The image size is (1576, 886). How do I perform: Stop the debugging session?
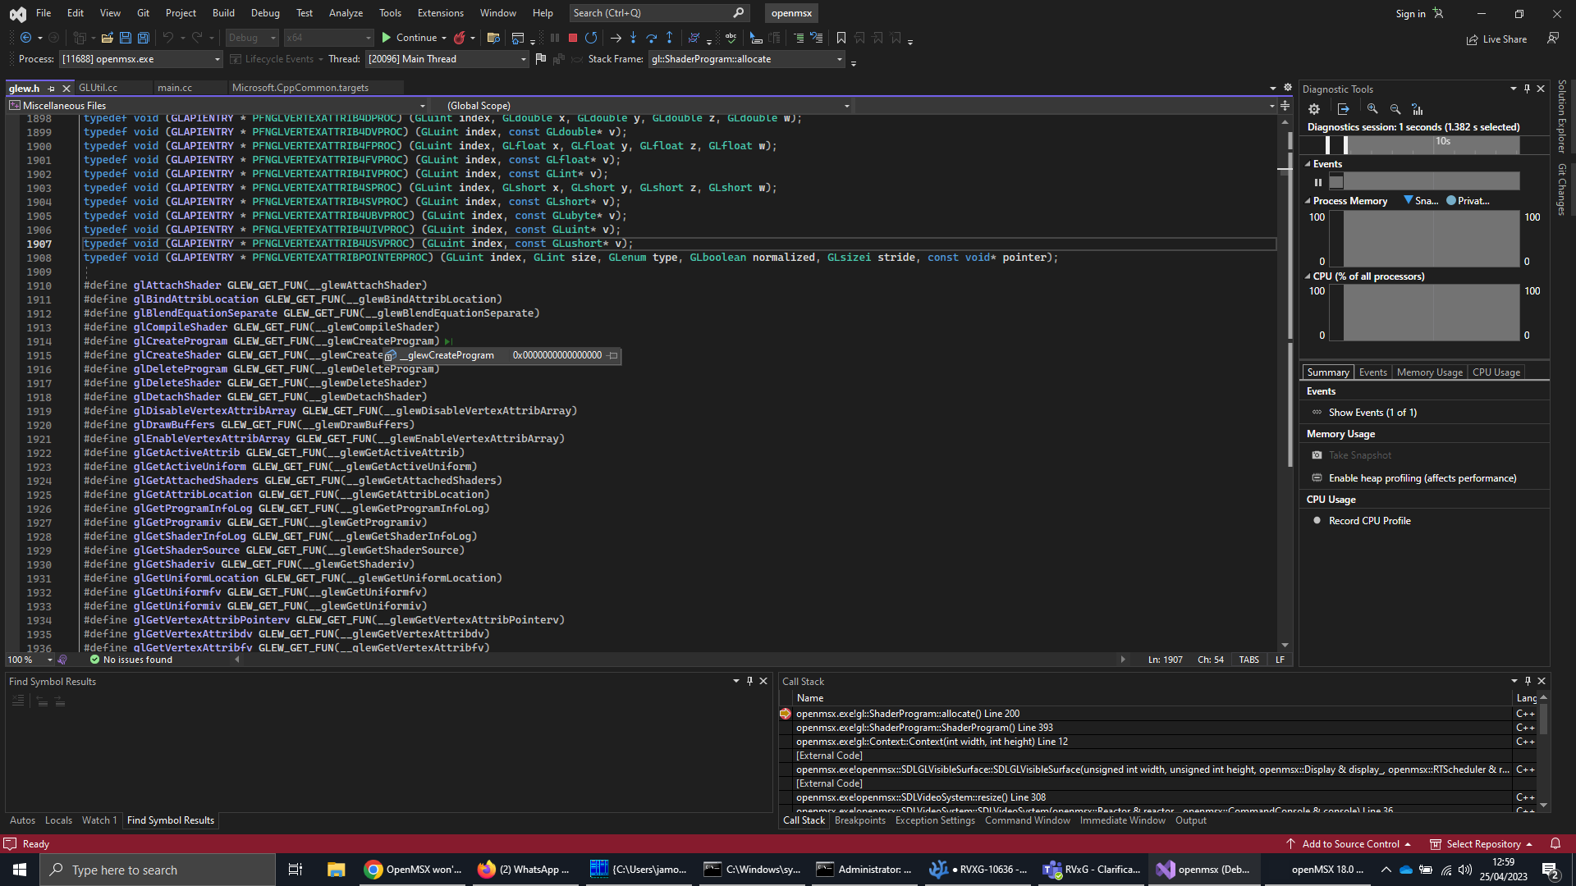coord(572,38)
